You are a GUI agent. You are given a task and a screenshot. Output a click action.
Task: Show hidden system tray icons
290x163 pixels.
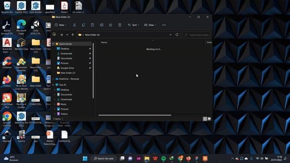[x=232, y=158]
